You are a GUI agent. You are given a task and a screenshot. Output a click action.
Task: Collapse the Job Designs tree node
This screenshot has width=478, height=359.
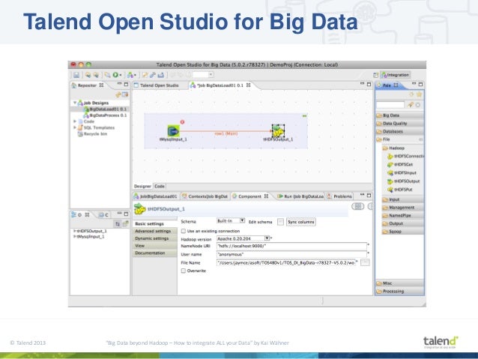point(75,103)
